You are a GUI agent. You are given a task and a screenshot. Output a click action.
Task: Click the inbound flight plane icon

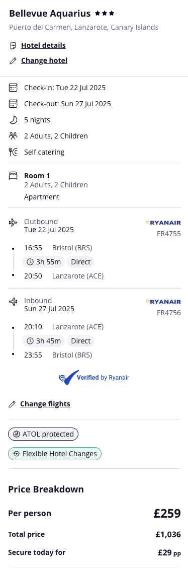click(x=13, y=302)
